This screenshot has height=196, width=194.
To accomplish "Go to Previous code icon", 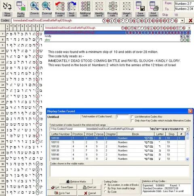I will 60,6.
